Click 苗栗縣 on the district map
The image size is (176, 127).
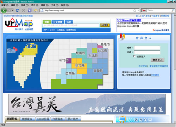click(70, 73)
